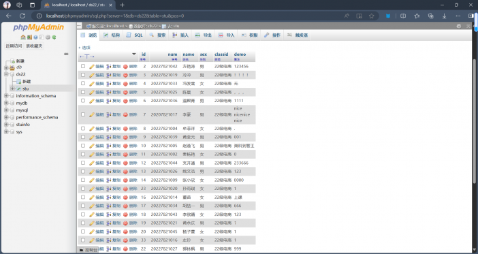Tick the checkbox for row id 9
The width and height of the screenshot is (478, 254).
[x=83, y=137]
